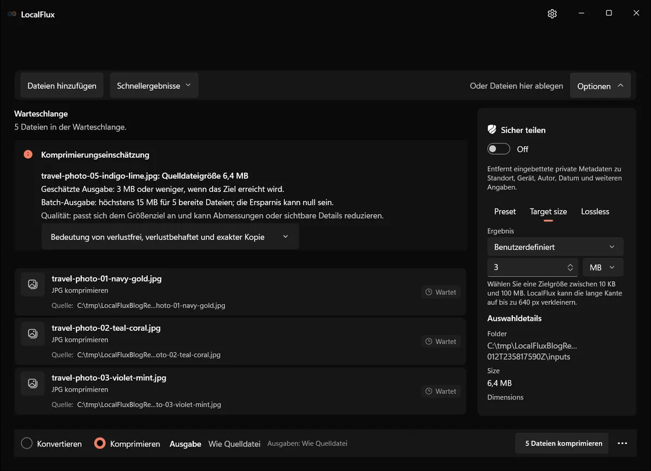Click the Dimensions label in Auswahldetails

[505, 397]
